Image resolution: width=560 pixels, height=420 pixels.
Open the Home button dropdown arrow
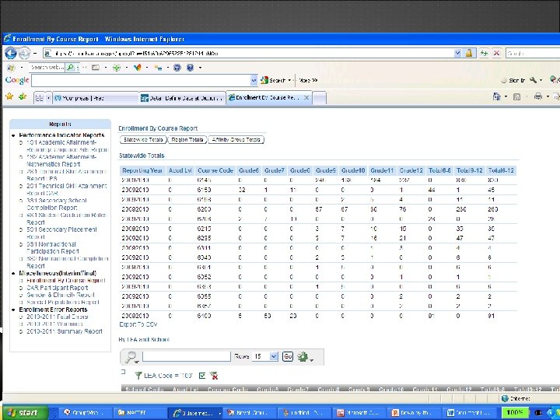pyautogui.click(x=506, y=96)
